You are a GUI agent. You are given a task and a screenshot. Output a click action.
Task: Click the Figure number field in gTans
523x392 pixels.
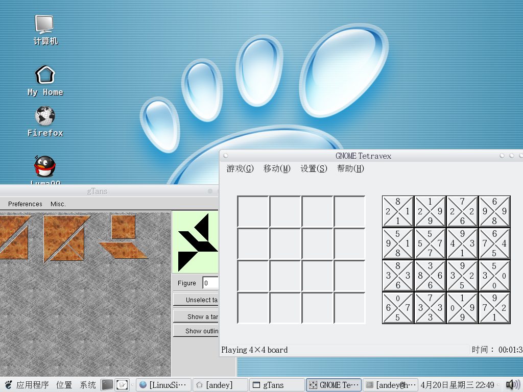pos(210,283)
